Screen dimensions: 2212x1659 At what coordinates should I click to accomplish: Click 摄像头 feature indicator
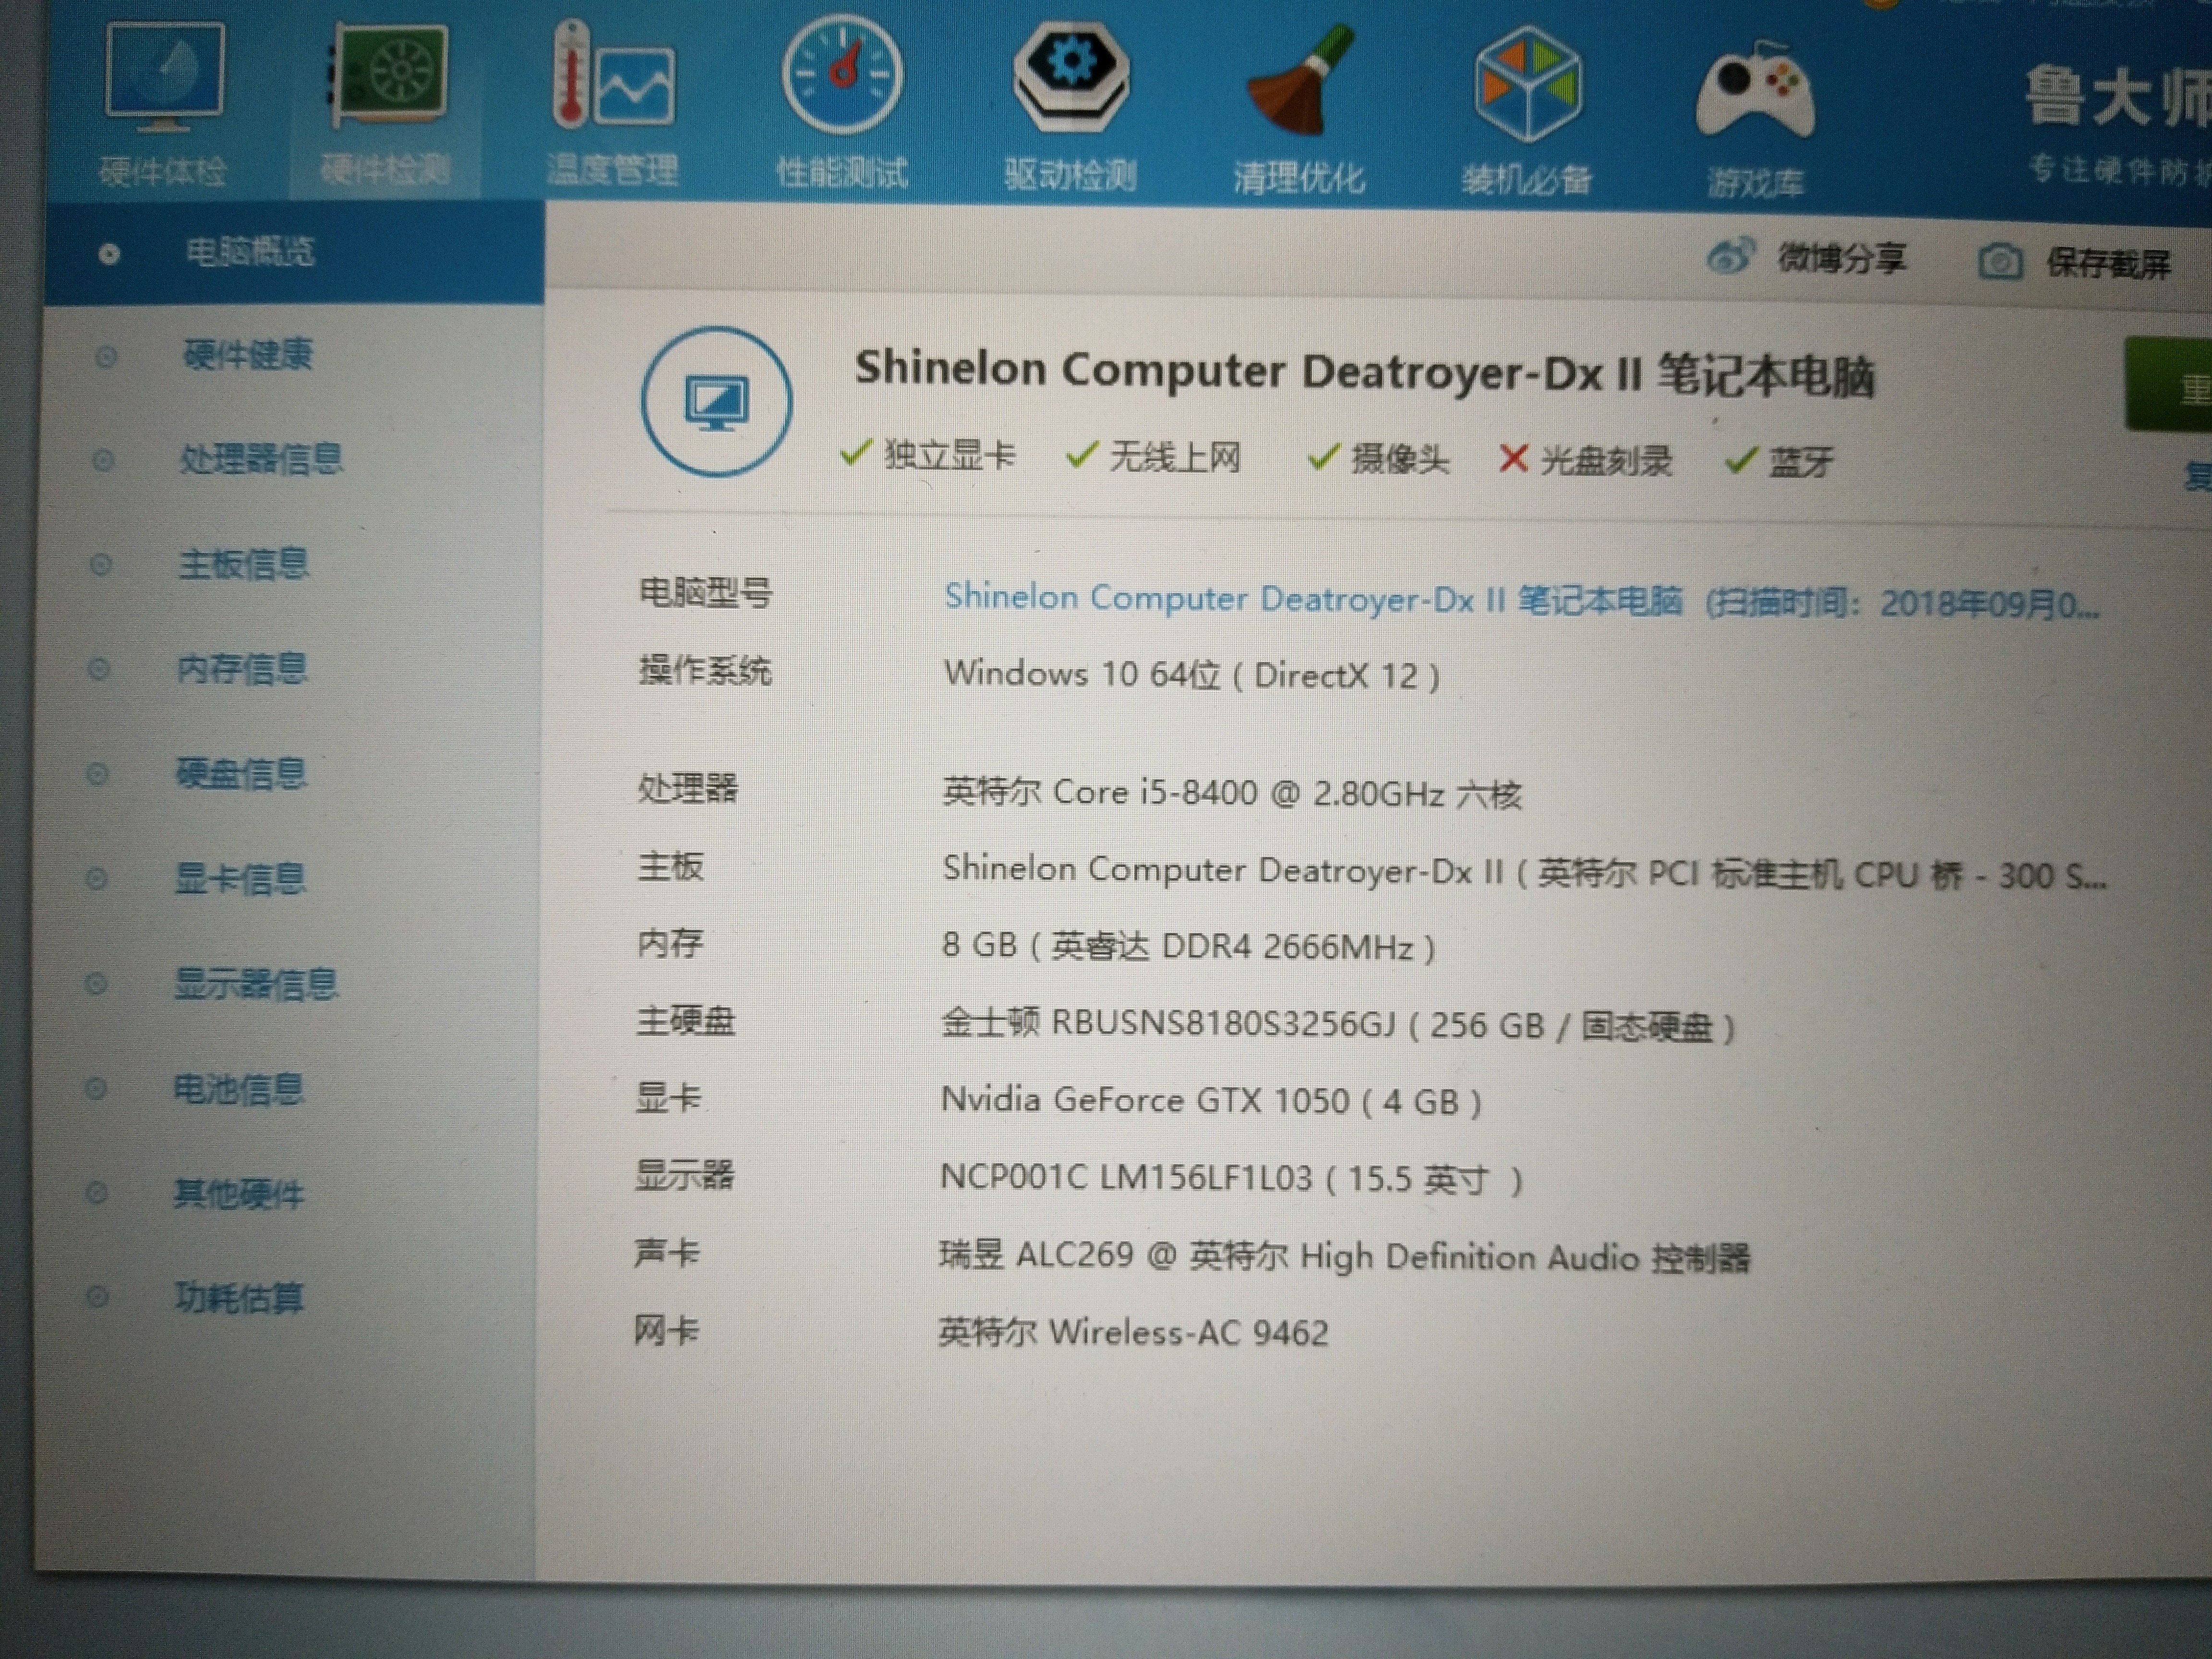pyautogui.click(x=1379, y=459)
